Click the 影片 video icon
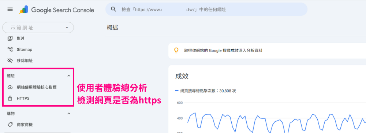Image resolution: width=366 pixels, height=133 pixels. click(10, 38)
